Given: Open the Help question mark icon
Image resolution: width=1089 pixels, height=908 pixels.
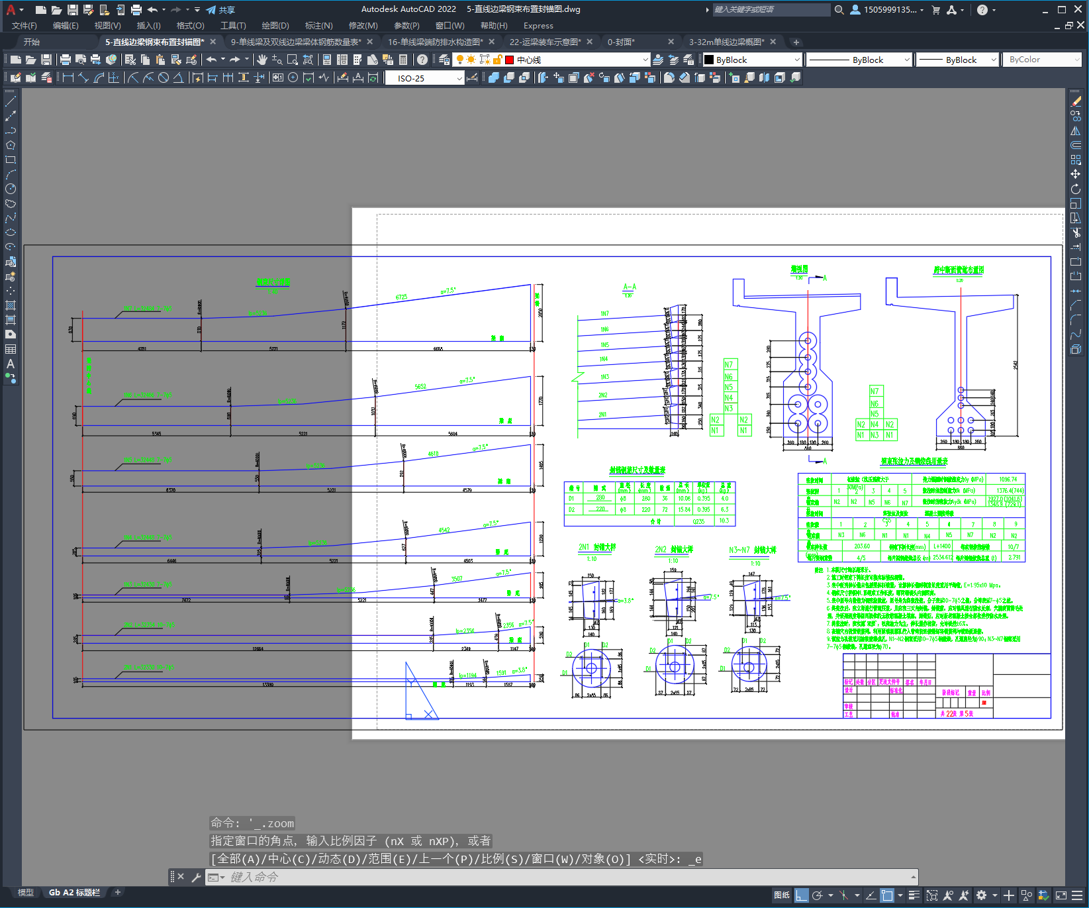Looking at the screenshot, I should 422,60.
